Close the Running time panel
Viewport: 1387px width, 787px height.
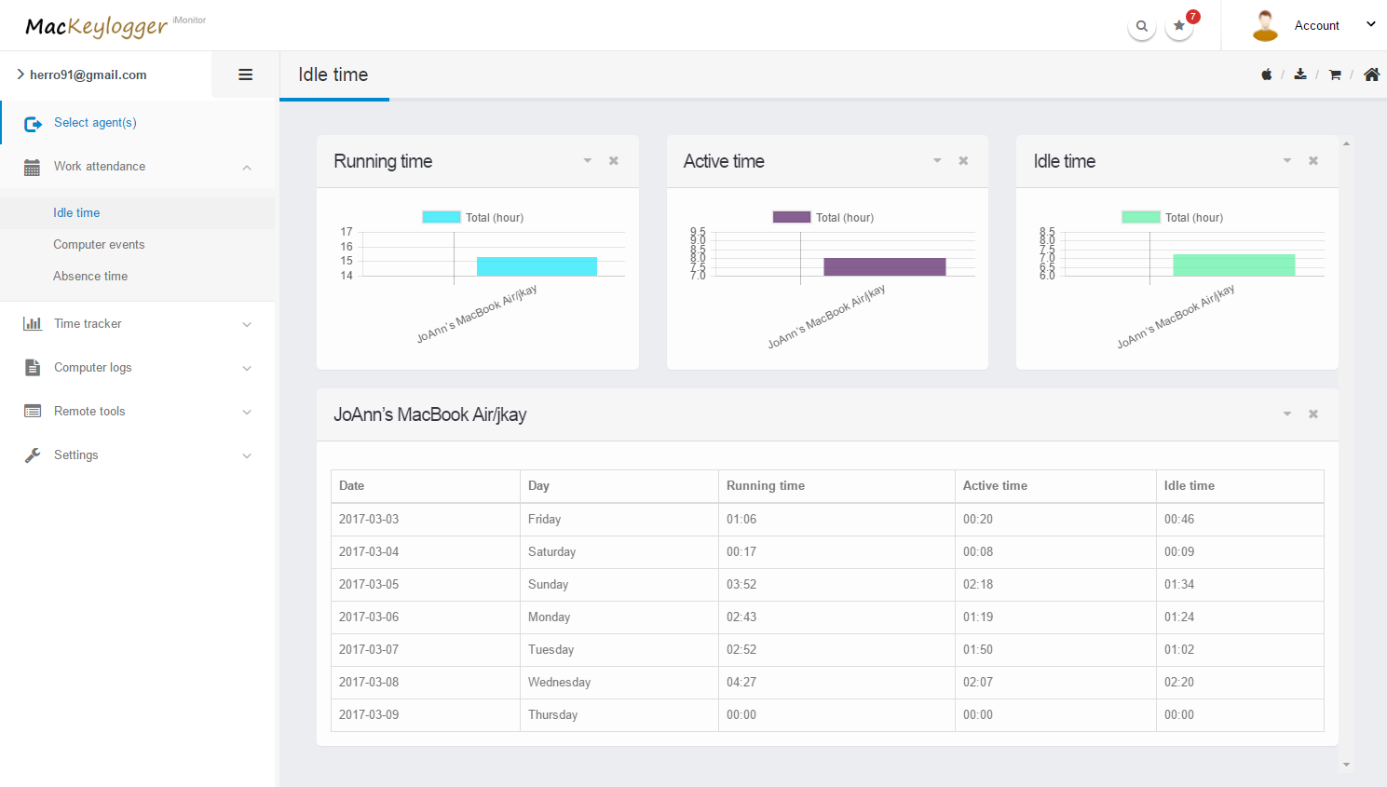(614, 161)
